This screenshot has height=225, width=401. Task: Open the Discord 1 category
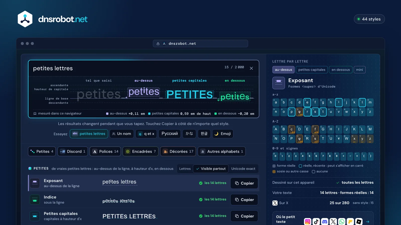tap(73, 151)
